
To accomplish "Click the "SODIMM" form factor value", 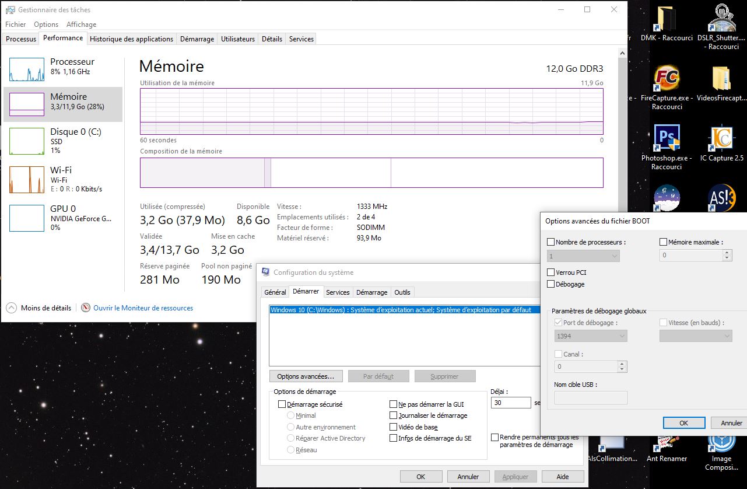I will click(371, 228).
